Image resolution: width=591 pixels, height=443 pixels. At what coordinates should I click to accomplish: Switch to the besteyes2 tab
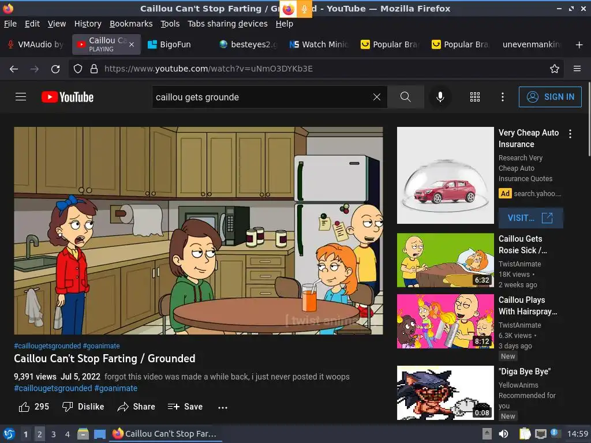(248, 44)
